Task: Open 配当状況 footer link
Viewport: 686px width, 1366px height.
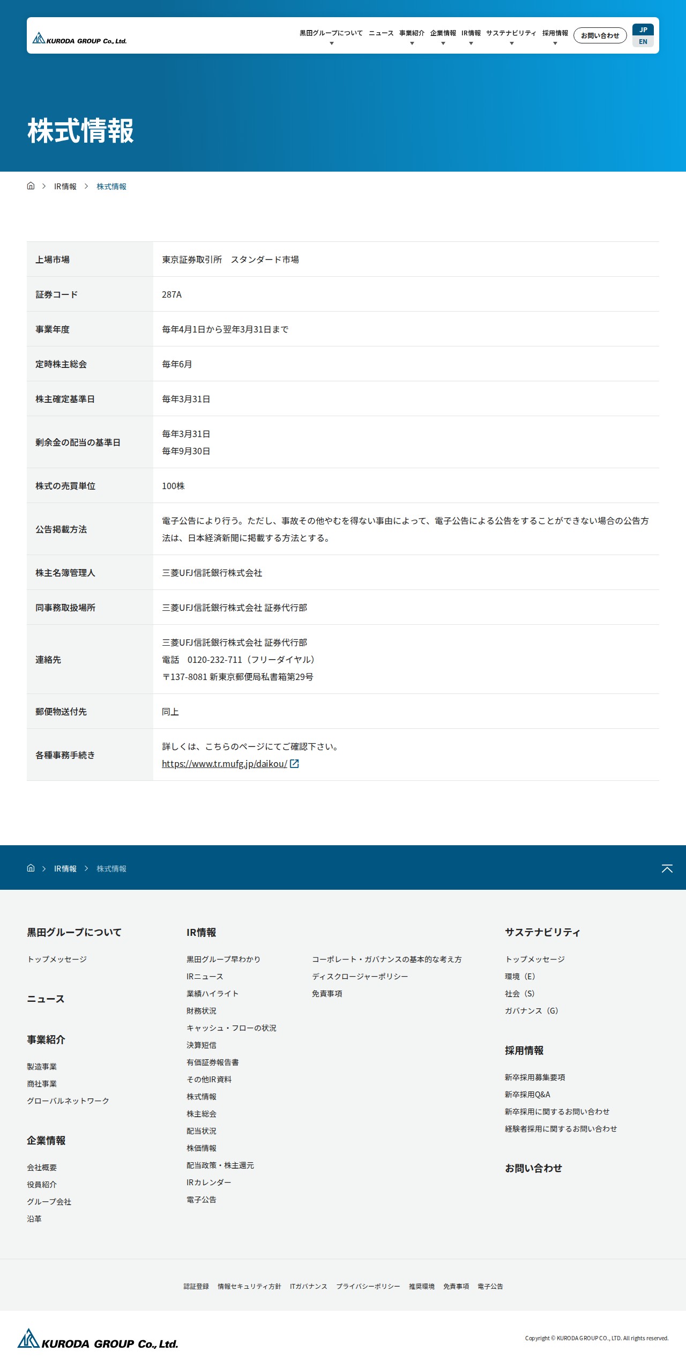Action: (202, 1131)
